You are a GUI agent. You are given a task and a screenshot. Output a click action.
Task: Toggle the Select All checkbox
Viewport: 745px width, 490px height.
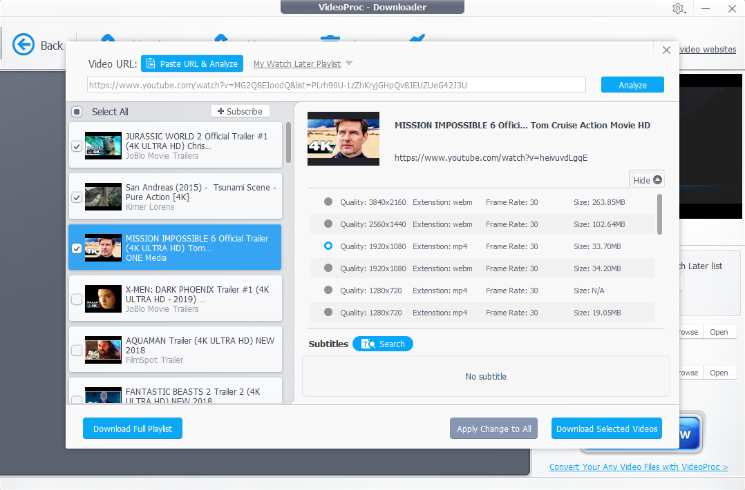77,112
